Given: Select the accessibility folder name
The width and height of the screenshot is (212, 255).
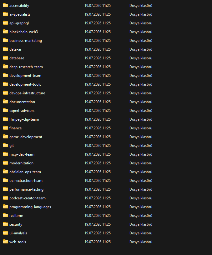Looking at the screenshot, I should click(x=19, y=6).
